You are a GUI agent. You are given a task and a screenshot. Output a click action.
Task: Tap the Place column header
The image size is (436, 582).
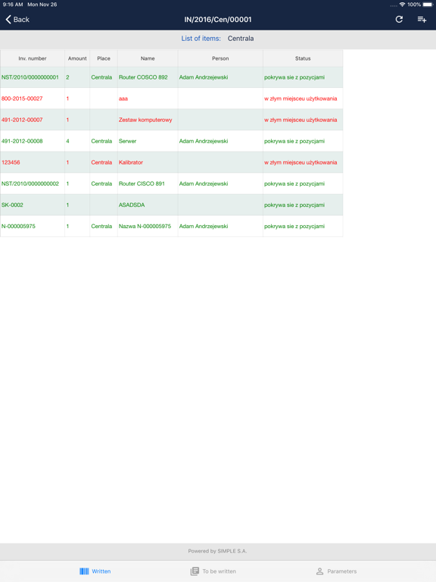(x=104, y=58)
